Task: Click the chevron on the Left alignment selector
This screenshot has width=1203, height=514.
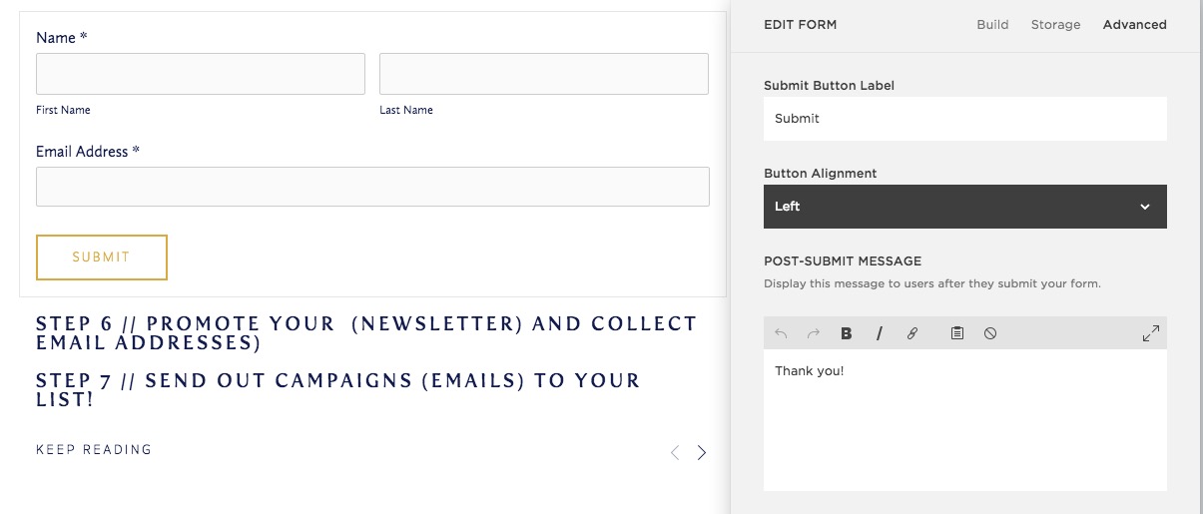Action: pyautogui.click(x=1145, y=207)
